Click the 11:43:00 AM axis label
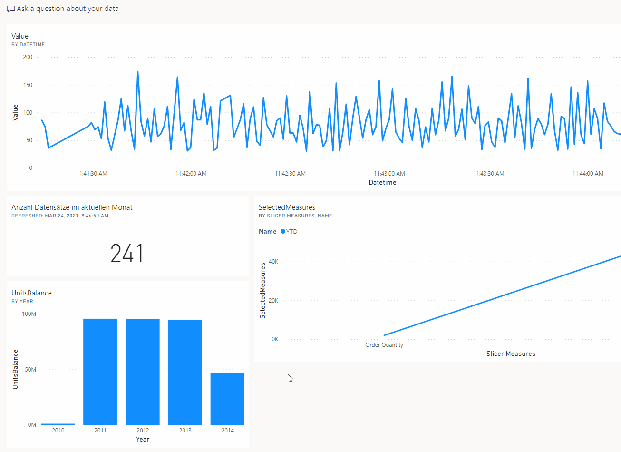This screenshot has height=452, width=621. point(389,174)
